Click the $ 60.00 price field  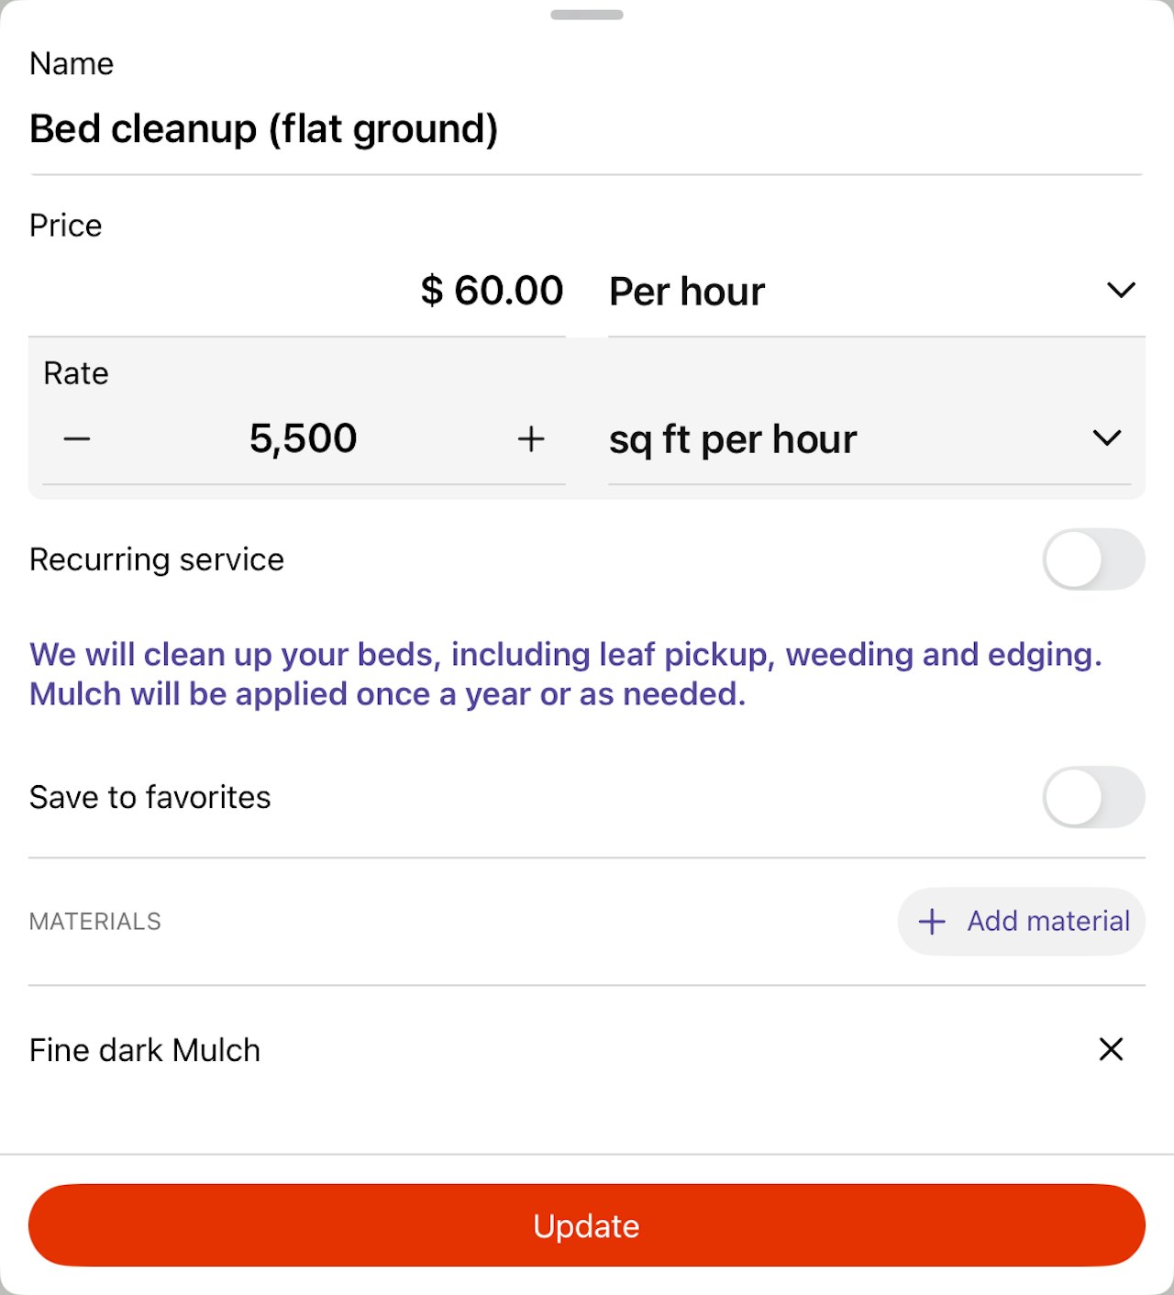pos(492,292)
